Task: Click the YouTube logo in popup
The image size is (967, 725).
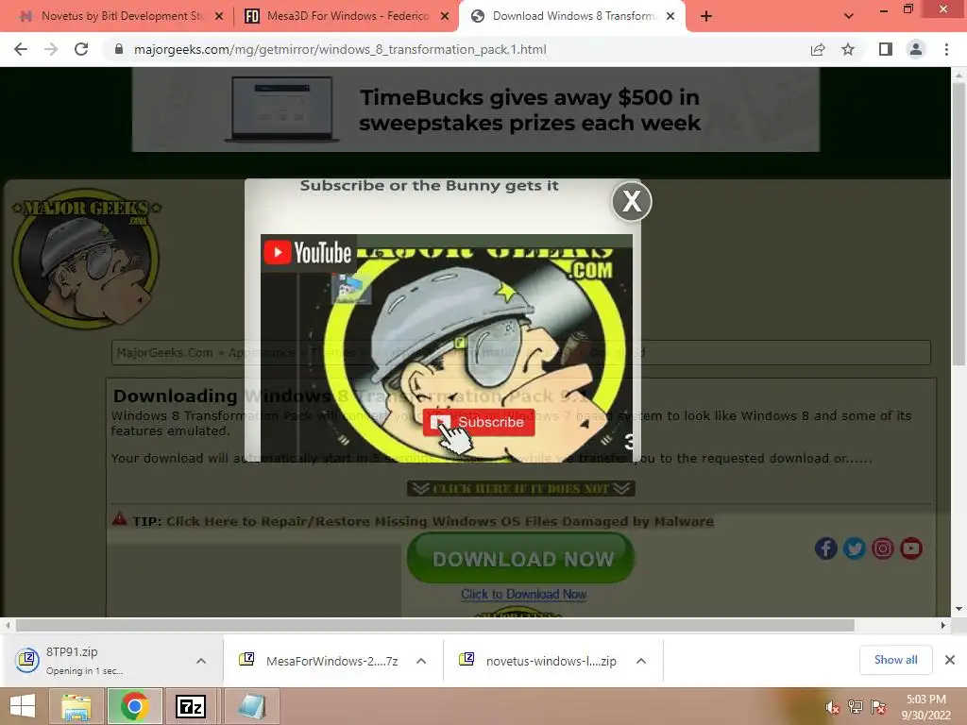Action: click(309, 253)
